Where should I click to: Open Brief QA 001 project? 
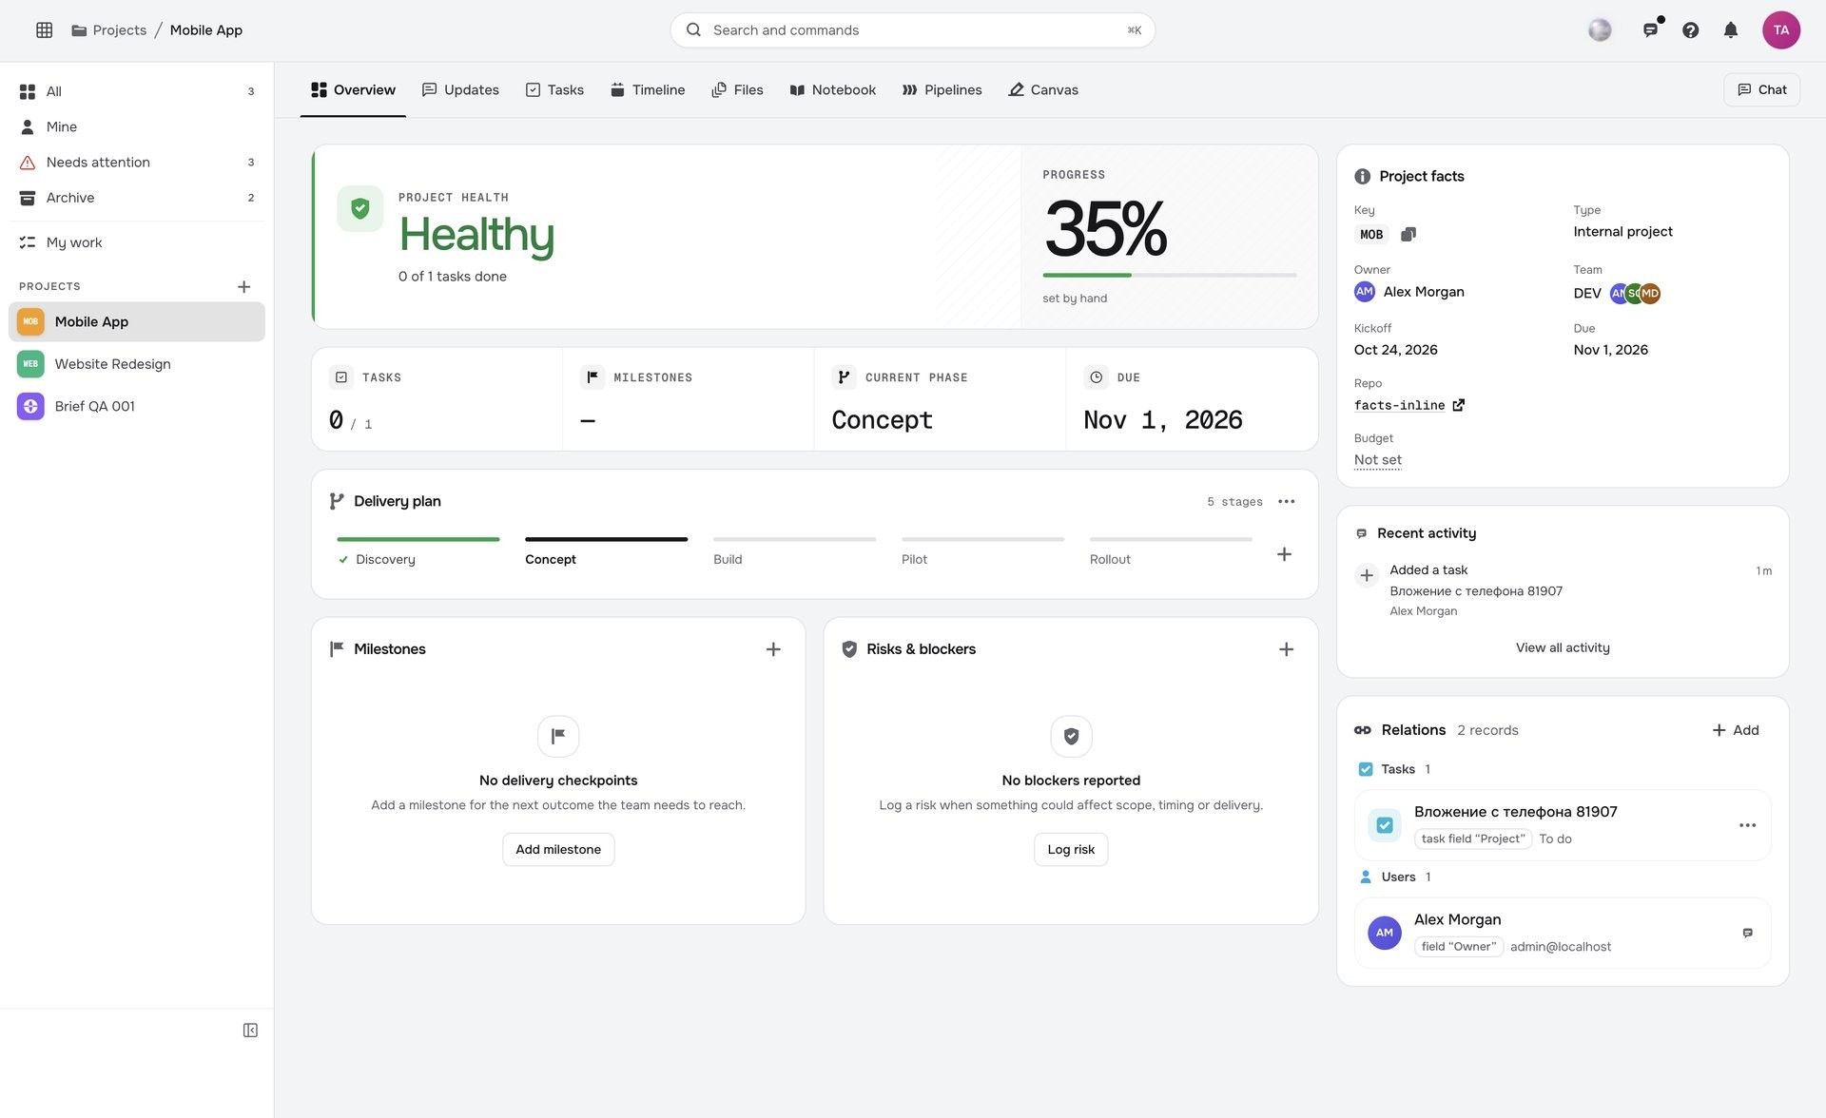136,406
